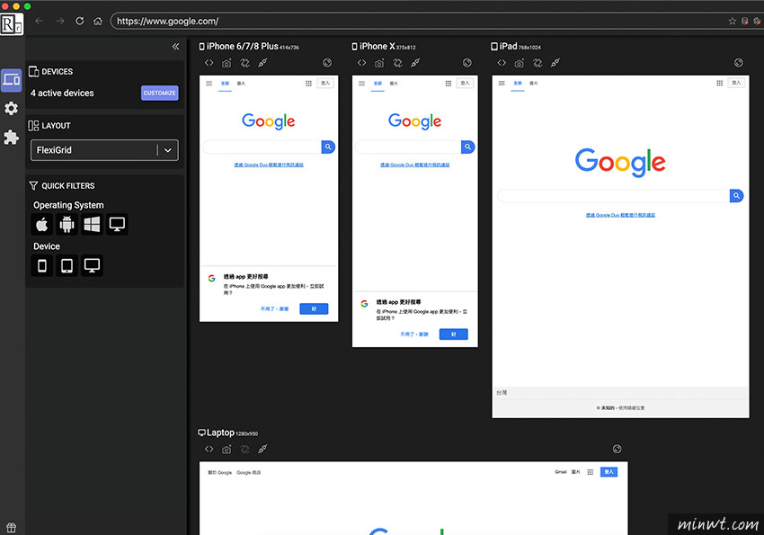Open DevTools for the Laptop preview

click(209, 450)
